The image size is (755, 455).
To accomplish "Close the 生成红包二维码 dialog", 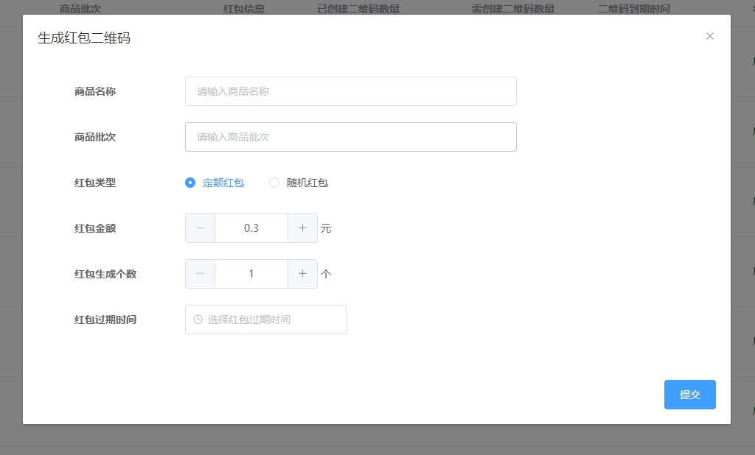I will (x=710, y=36).
